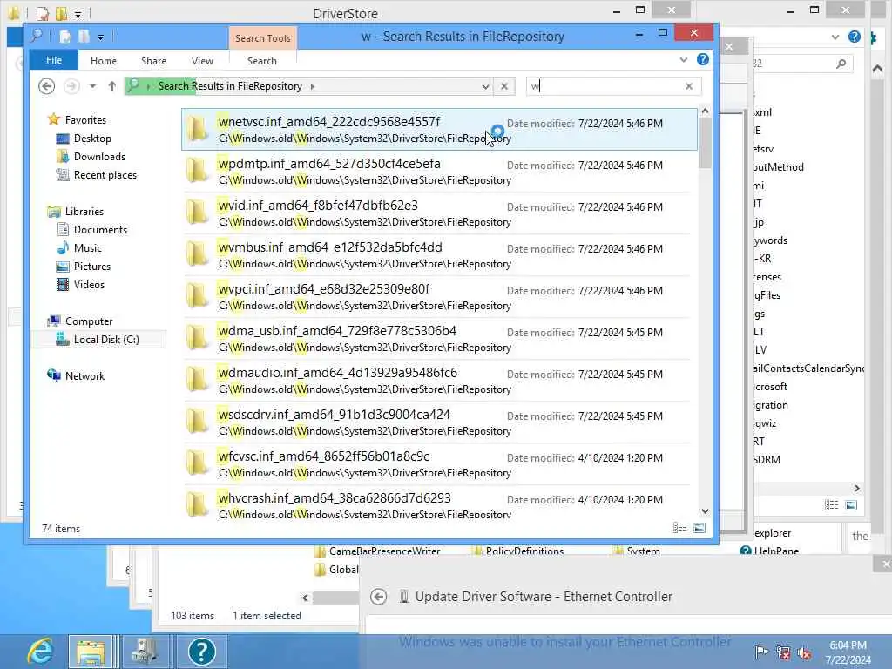892x669 pixels.
Task: Click the scroll-left arrow in the bottom background window
Action: coord(305,598)
